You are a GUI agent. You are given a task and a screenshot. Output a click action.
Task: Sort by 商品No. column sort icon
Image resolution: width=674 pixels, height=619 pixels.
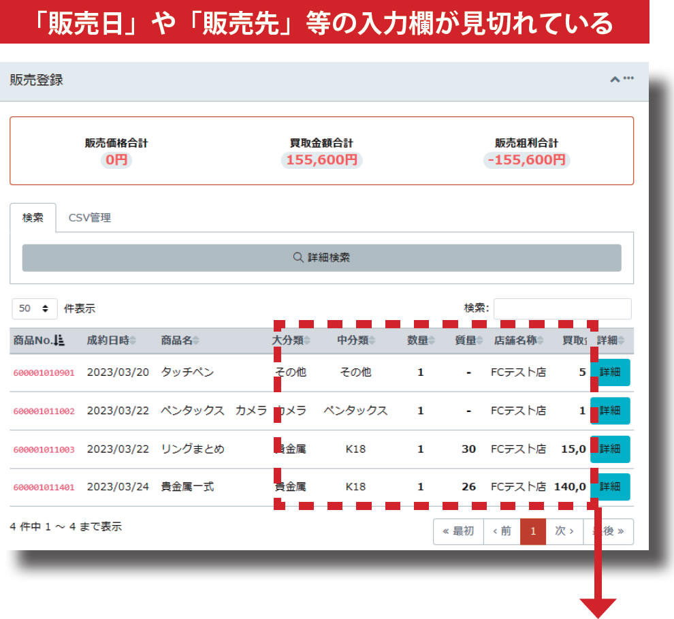click(59, 340)
